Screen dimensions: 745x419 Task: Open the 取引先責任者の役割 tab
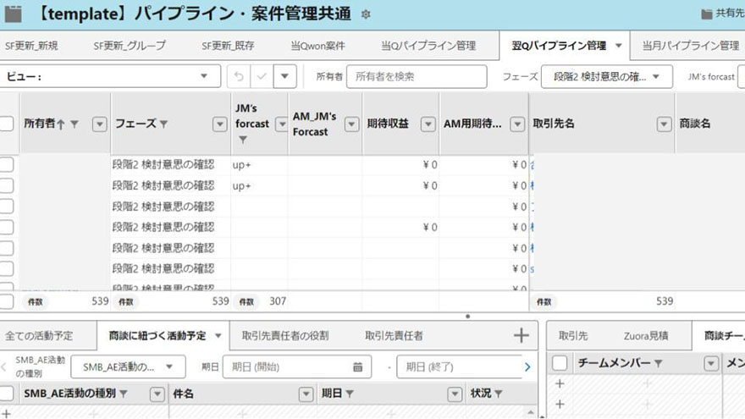[285, 336]
